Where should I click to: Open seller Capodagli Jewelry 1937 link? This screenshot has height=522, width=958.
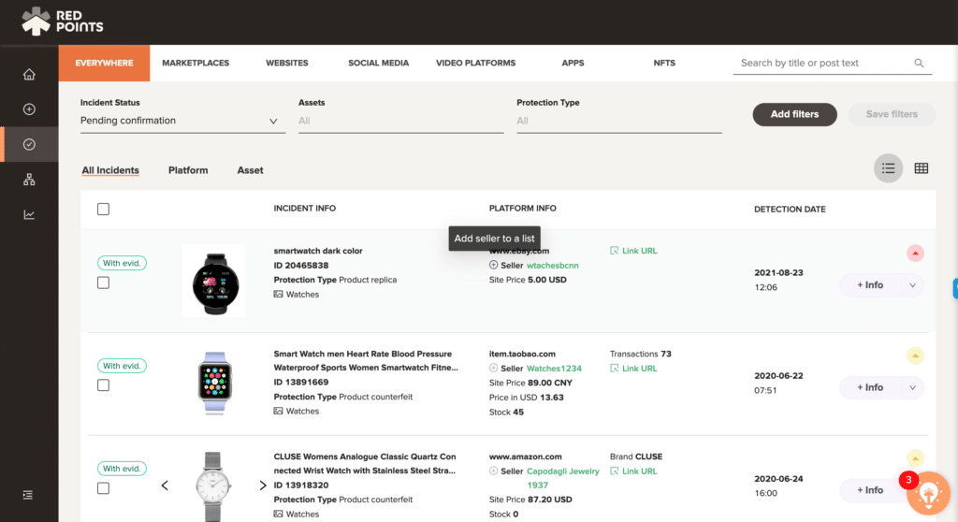[x=562, y=478]
